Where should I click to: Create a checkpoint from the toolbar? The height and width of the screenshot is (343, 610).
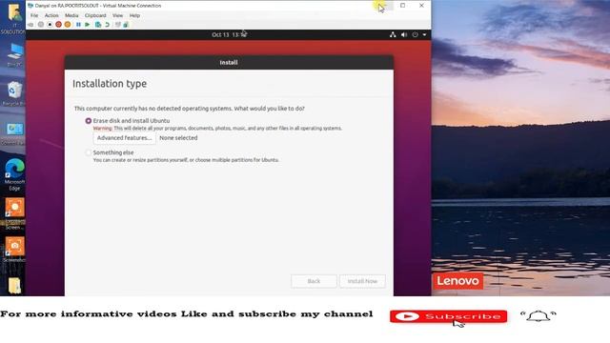(98, 25)
